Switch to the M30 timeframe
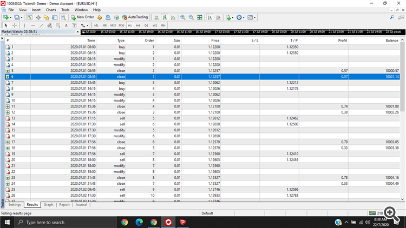 coord(121,25)
